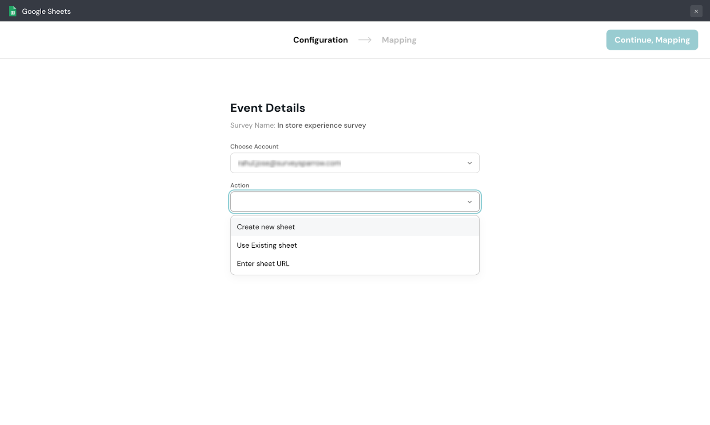Click the Choose Account field label
710x425 pixels.
point(254,147)
